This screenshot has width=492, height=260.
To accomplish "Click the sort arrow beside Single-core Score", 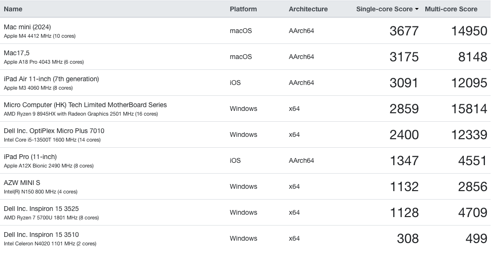I will [417, 9].
